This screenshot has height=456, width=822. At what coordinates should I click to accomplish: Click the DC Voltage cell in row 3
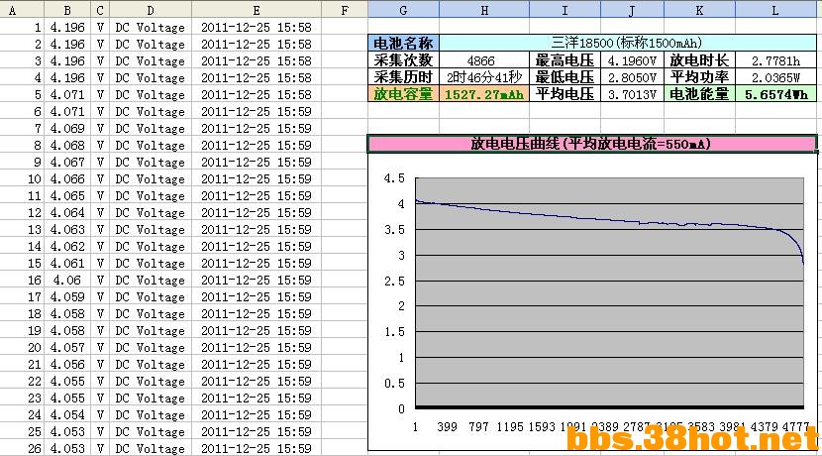click(x=151, y=60)
